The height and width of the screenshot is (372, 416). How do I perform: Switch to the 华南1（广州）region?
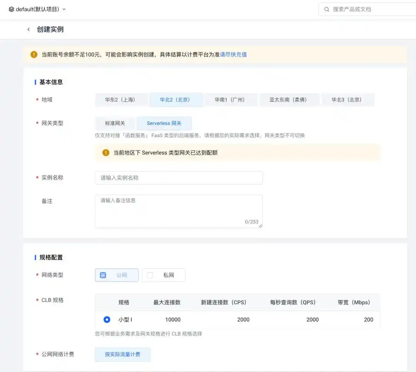tap(231, 99)
